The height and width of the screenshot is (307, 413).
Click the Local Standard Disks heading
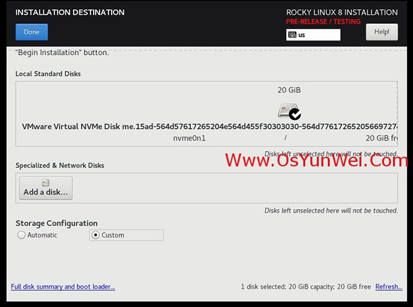point(48,74)
